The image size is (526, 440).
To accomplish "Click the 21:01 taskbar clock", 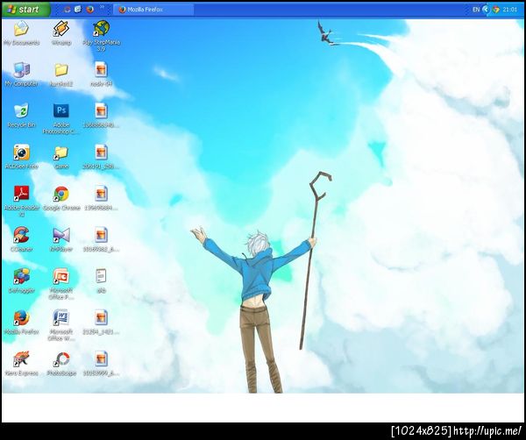I will click(x=510, y=10).
